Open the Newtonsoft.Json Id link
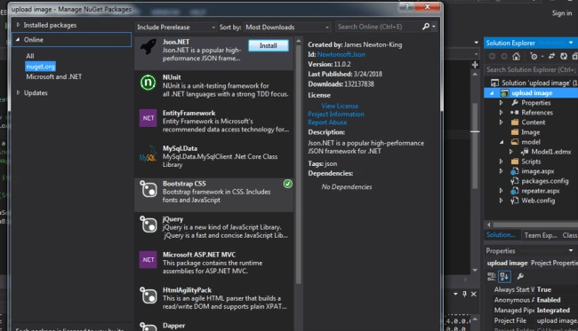 point(341,54)
